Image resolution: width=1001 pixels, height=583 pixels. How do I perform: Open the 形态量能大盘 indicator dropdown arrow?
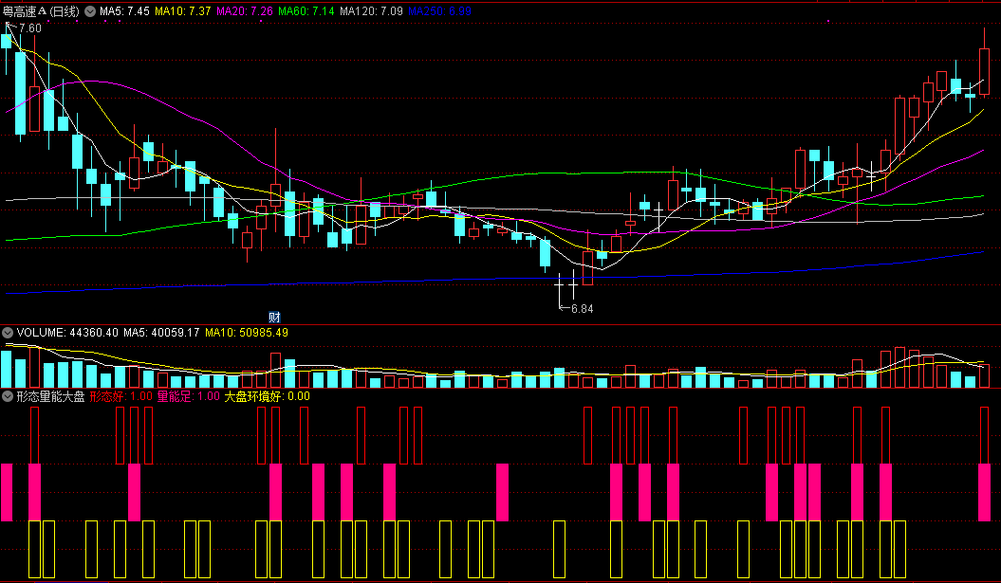click(x=8, y=396)
